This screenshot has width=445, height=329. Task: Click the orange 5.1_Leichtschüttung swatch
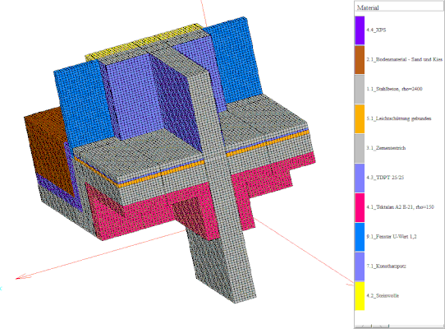coord(360,119)
